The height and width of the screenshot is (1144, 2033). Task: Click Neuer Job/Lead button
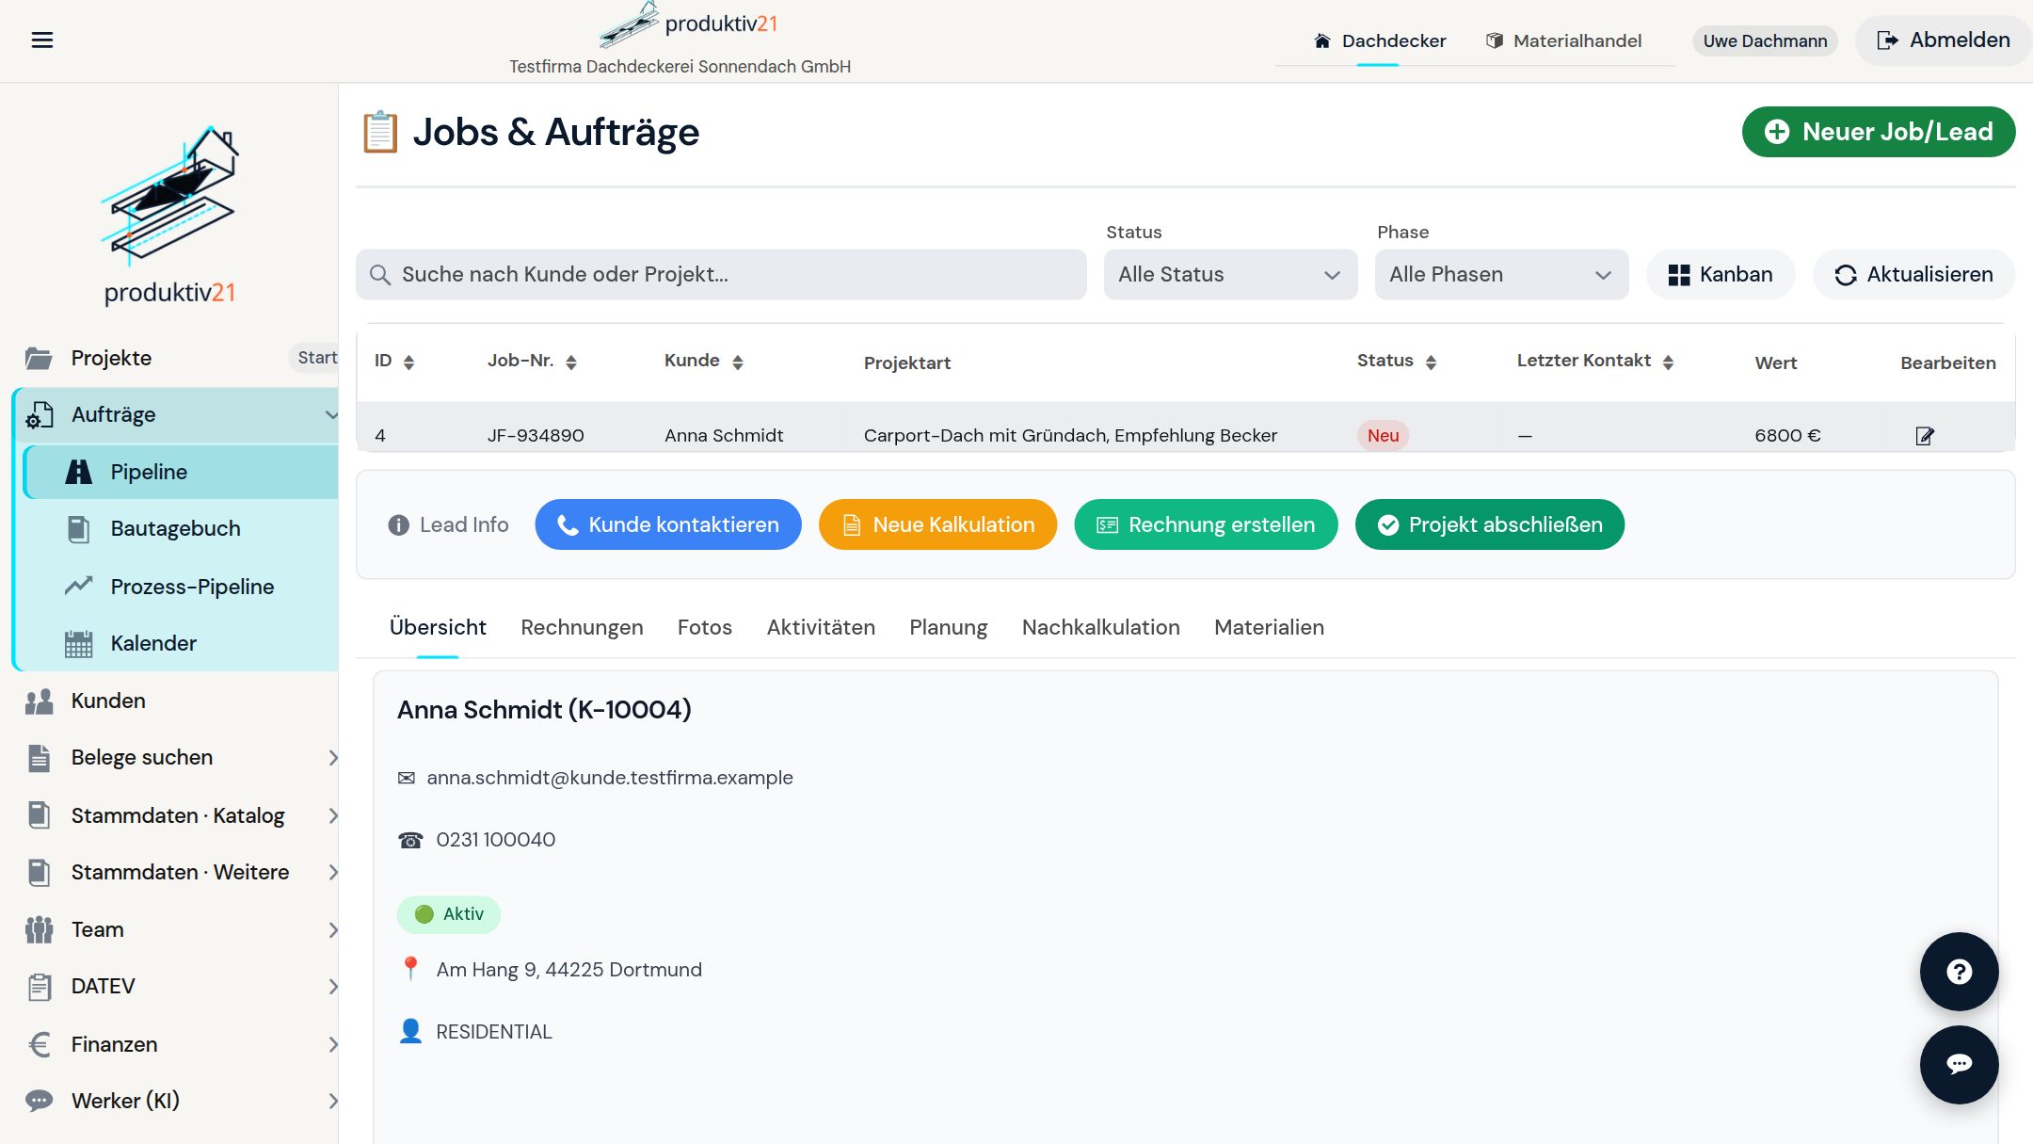point(1878,132)
